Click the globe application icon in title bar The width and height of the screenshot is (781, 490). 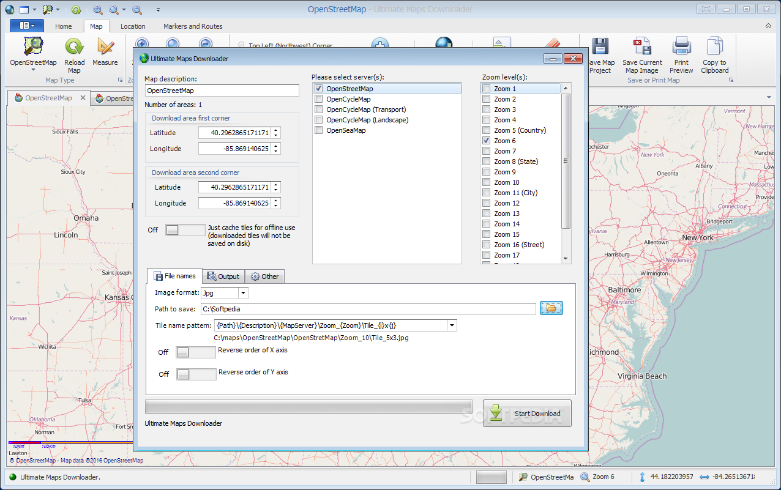point(9,9)
